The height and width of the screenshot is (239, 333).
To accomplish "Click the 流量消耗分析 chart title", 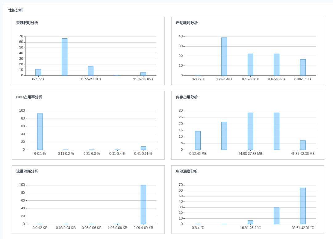I will [27, 171].
